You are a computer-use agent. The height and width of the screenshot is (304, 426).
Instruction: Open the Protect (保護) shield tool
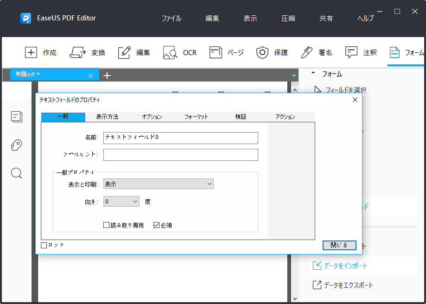click(x=263, y=52)
